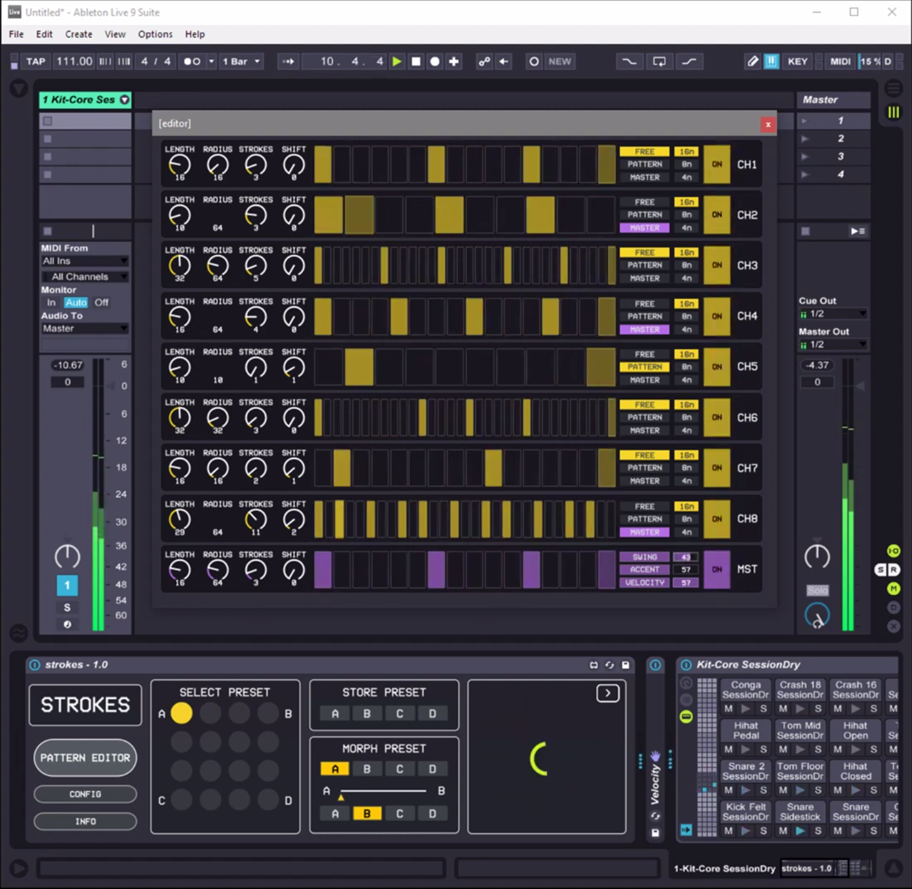Open the Create menu
The width and height of the screenshot is (912, 889).
(x=78, y=34)
